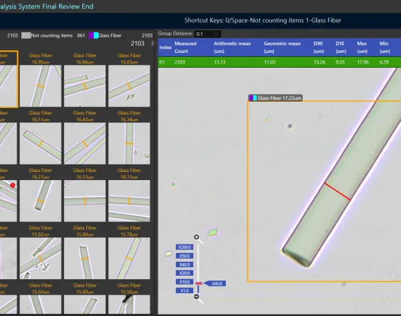Select the highlighted orange-bordered fiber thumbnail

9,79
